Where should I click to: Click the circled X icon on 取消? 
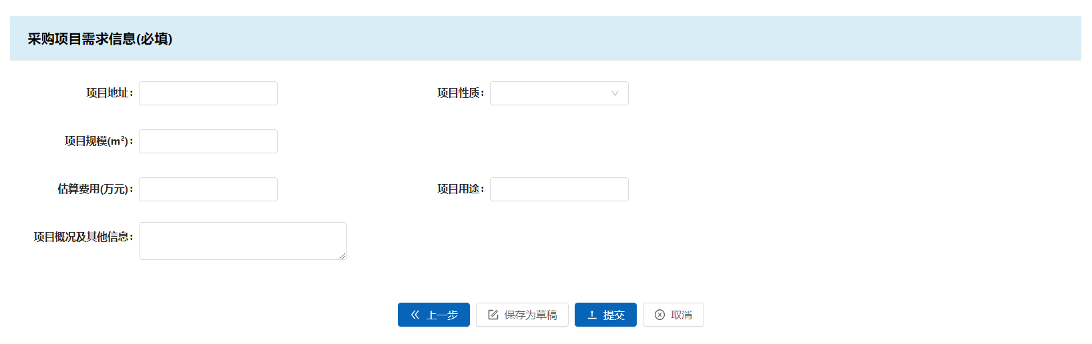[x=659, y=315]
